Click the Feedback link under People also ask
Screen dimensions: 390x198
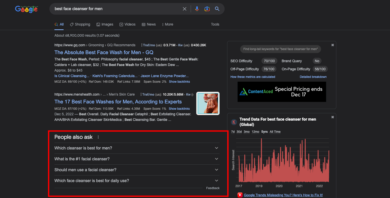pyautogui.click(x=213, y=188)
